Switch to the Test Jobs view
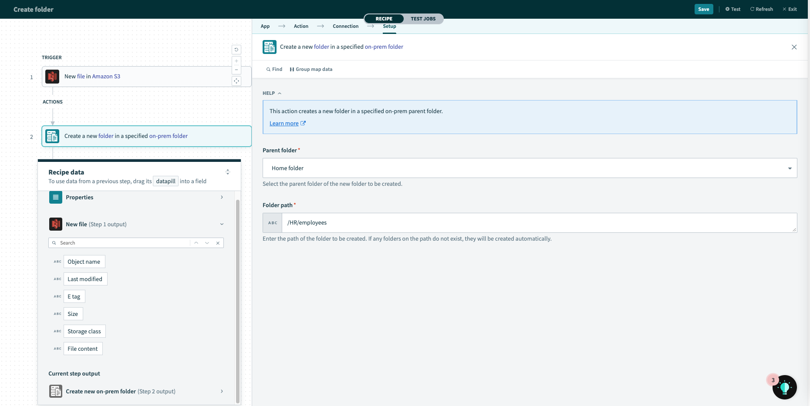 (x=423, y=19)
